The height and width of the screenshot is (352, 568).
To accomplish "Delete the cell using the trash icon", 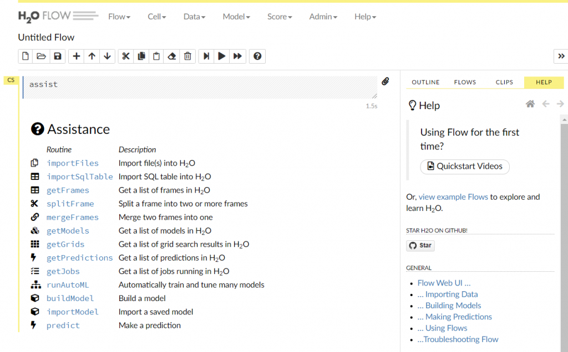I will coord(188,56).
